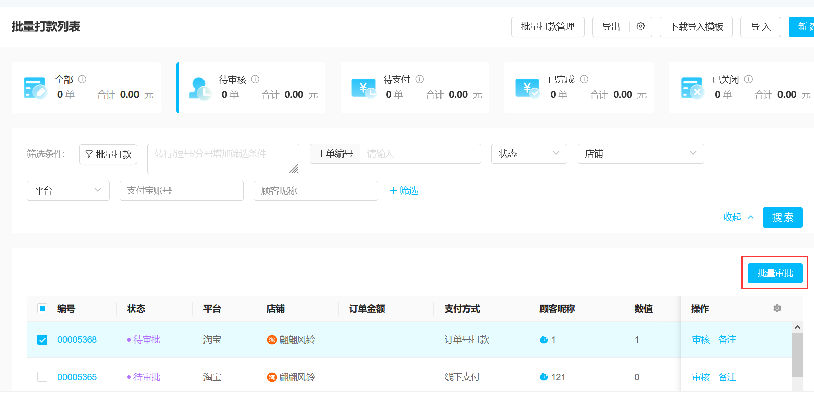Focus the 工单编号 input field
Image resolution: width=814 pixels, height=394 pixels.
(420, 154)
